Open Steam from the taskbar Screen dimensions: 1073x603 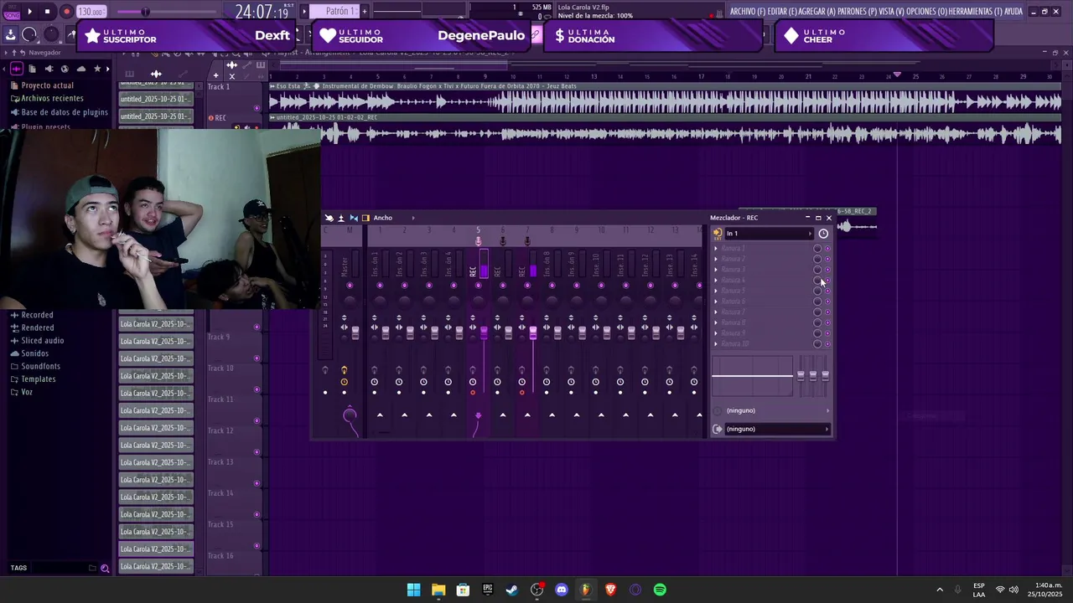click(x=512, y=590)
